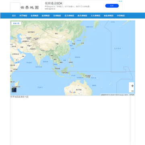Zoom in with the map plus button

(133, 86)
